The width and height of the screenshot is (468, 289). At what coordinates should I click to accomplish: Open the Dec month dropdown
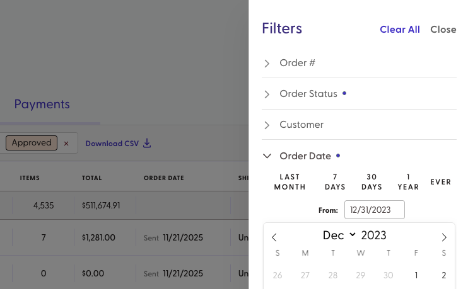339,235
